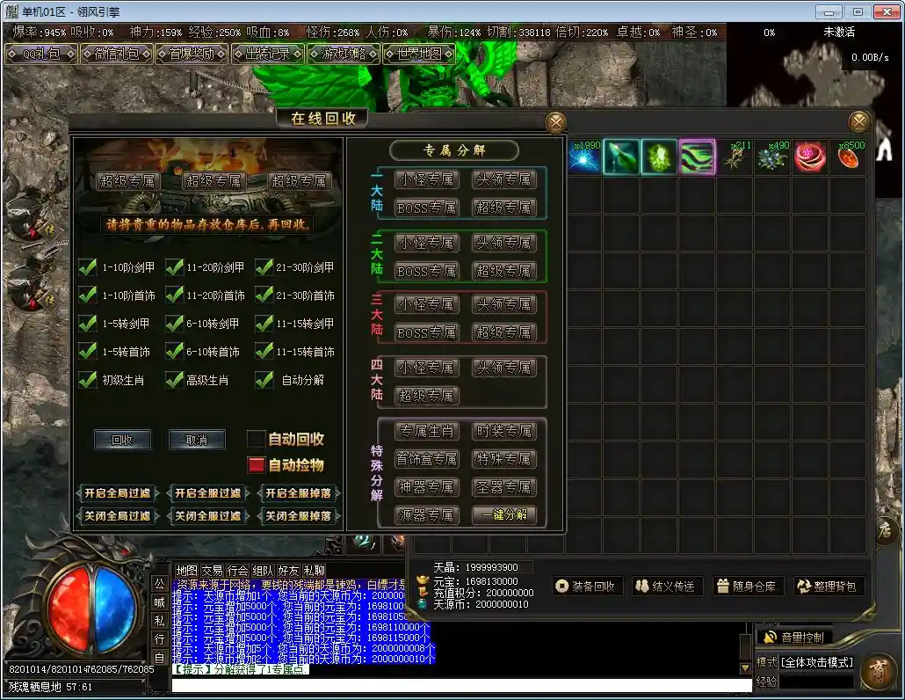
Task: Select the 行 guild chat channel
Action: tap(159, 639)
